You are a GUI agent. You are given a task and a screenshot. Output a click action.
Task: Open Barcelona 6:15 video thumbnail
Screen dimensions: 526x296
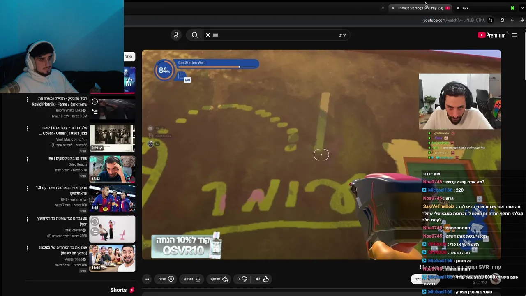[112, 199]
